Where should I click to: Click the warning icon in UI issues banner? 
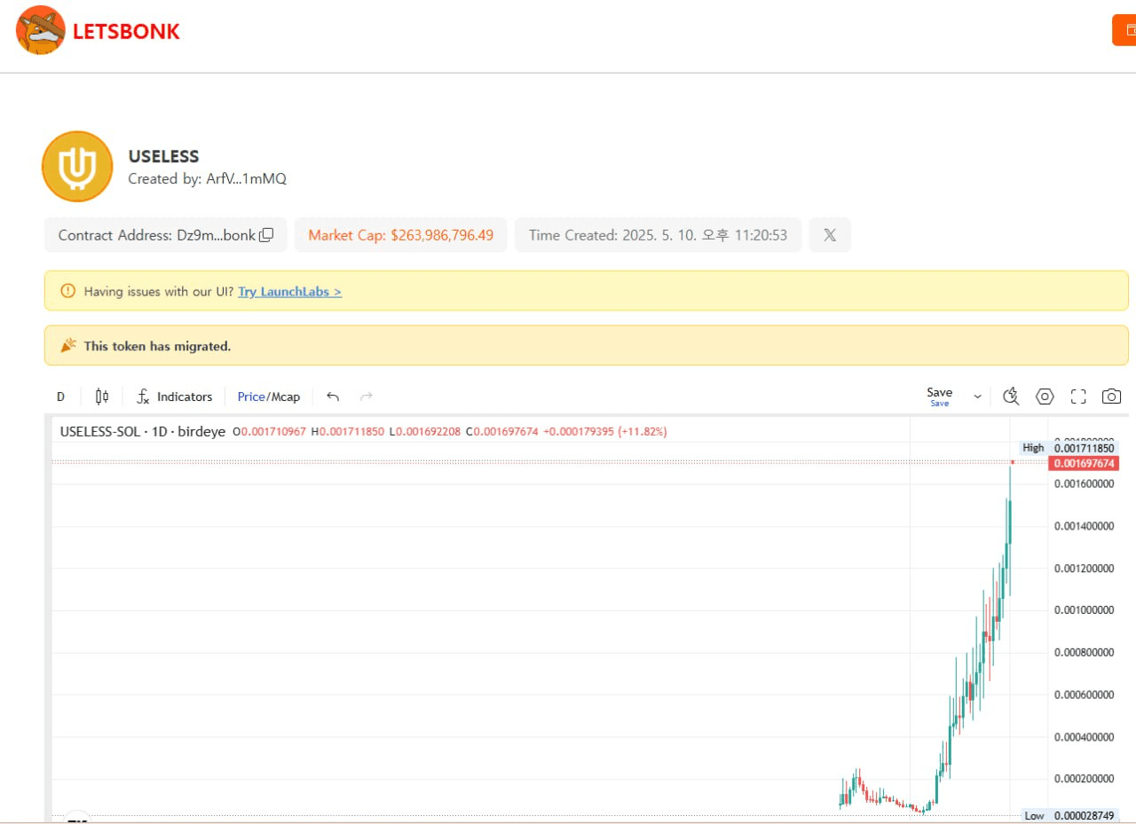click(68, 291)
